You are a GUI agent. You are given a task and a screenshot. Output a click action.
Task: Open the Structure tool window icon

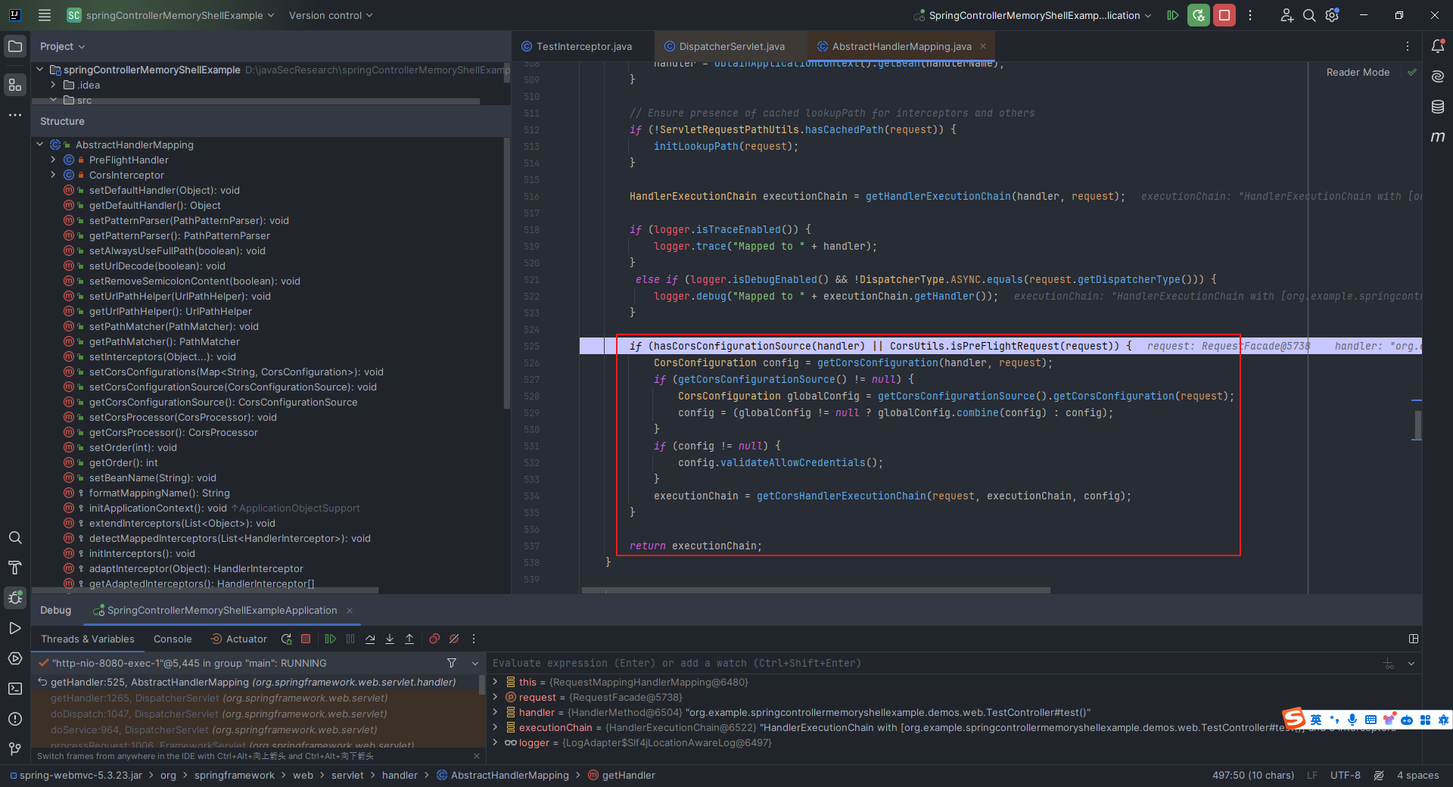coord(15,85)
